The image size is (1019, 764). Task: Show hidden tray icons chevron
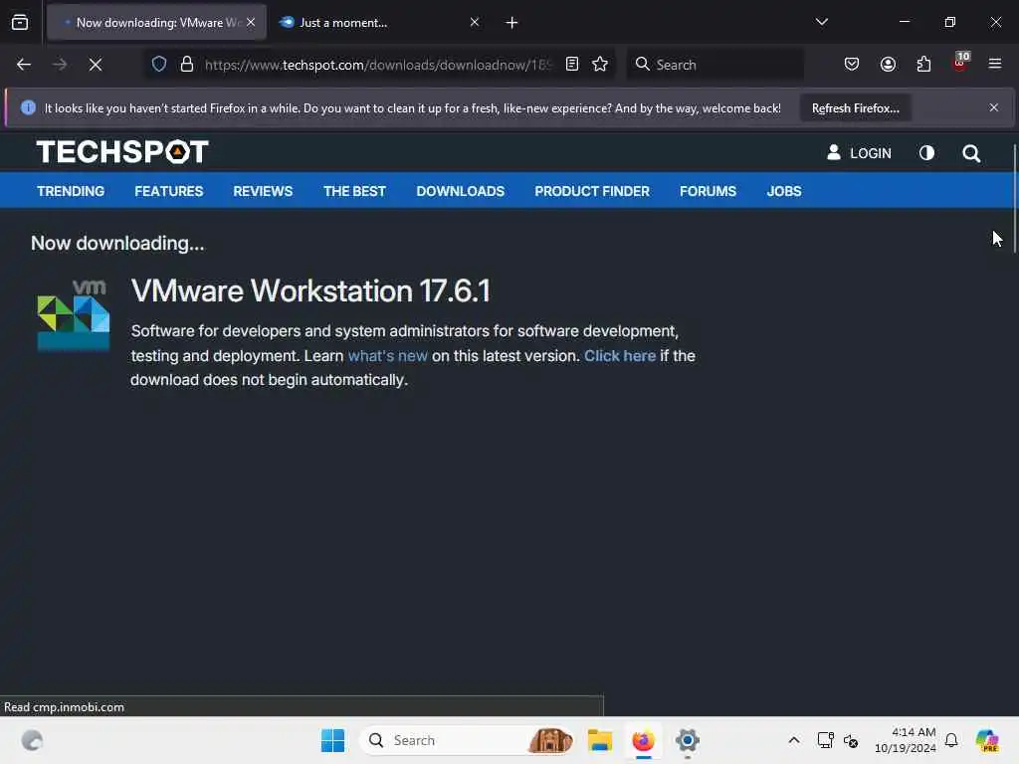click(x=794, y=740)
